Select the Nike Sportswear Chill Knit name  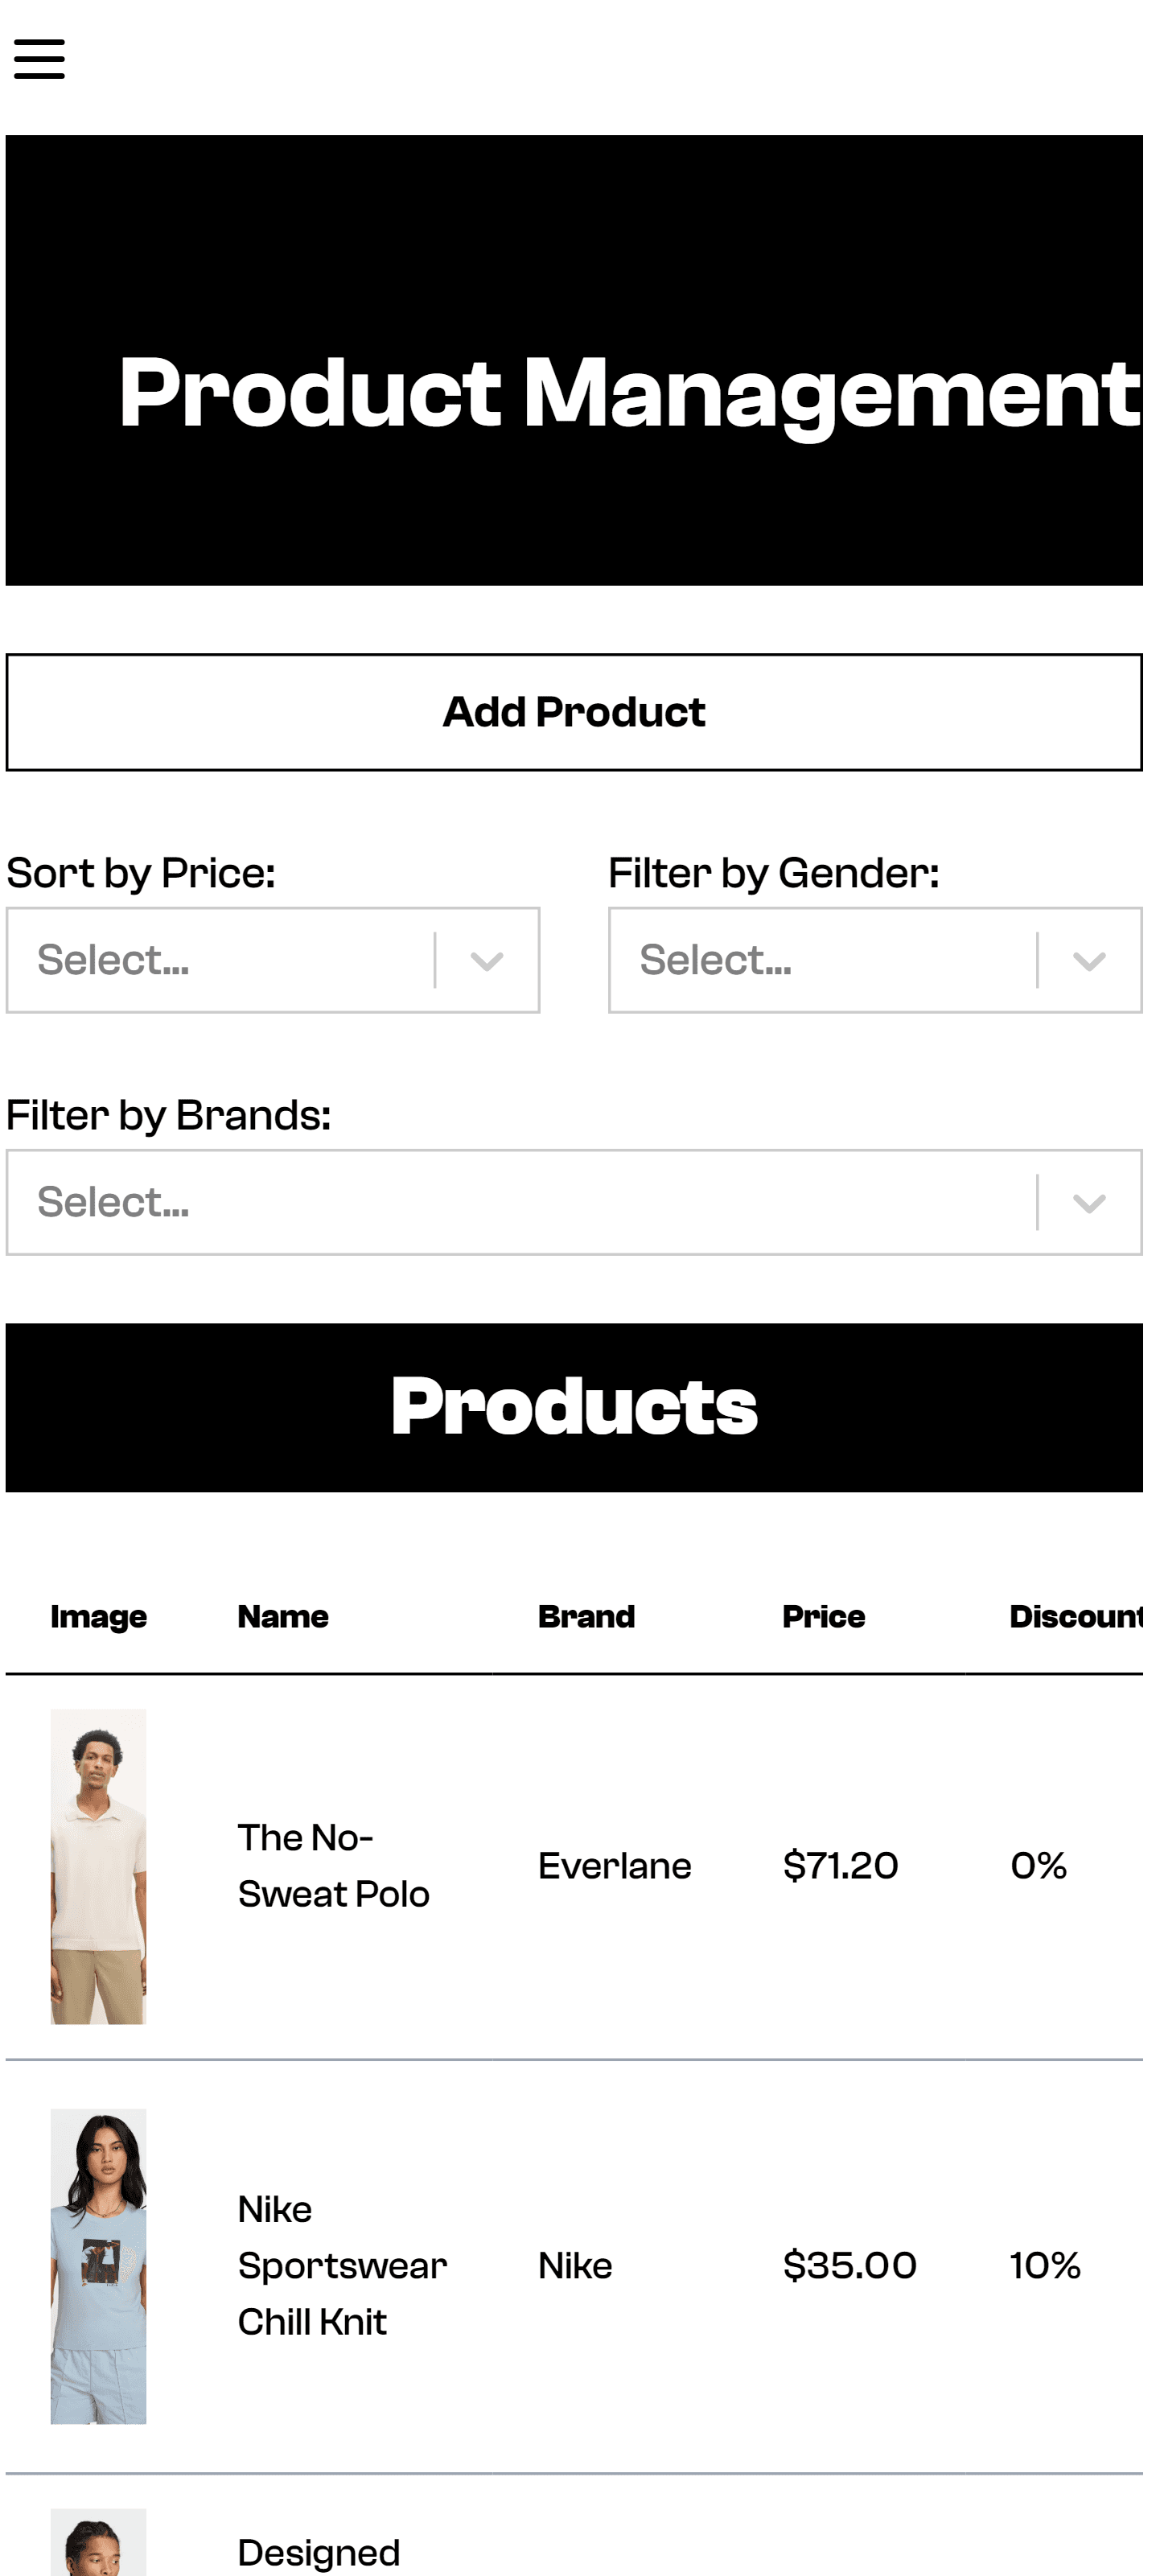(x=341, y=2266)
